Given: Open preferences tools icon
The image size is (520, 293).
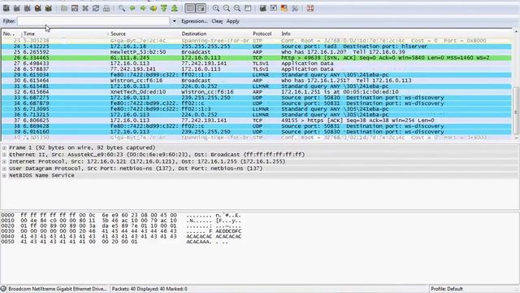Looking at the screenshot, I should [295, 8].
